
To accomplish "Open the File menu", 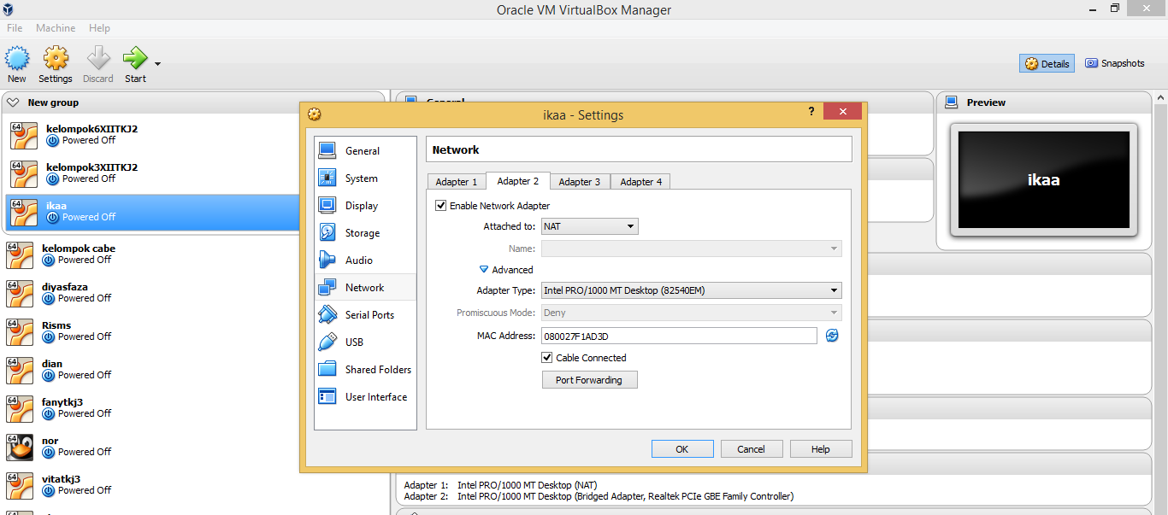I will coord(15,28).
